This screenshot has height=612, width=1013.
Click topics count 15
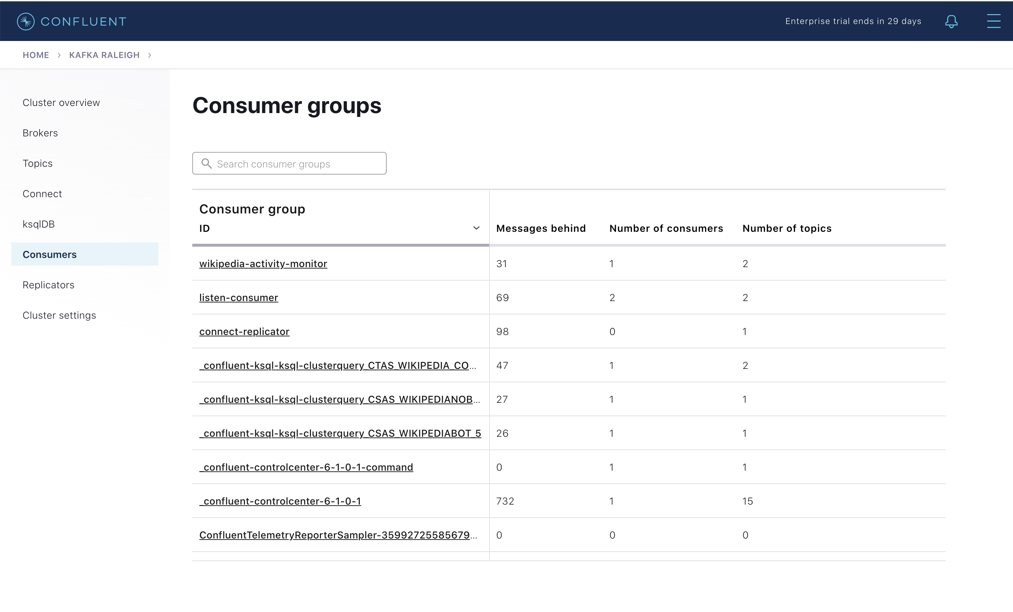point(748,501)
